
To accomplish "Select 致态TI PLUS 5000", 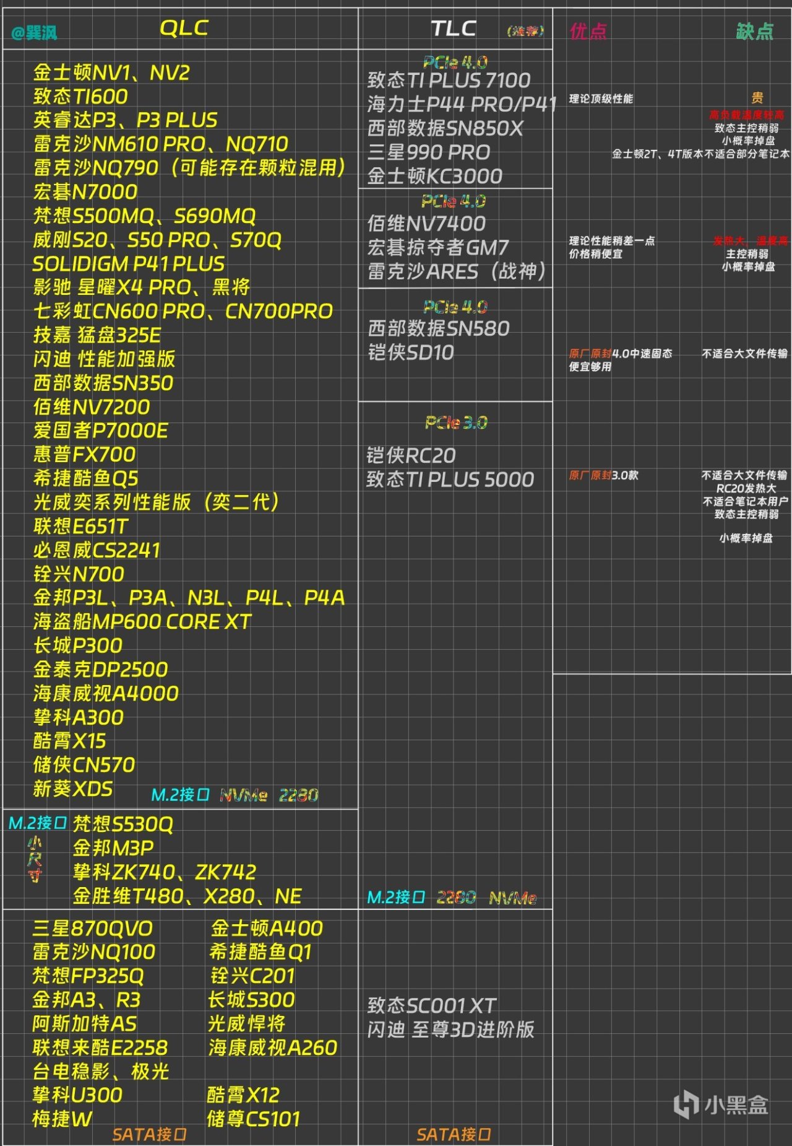I will tap(450, 479).
